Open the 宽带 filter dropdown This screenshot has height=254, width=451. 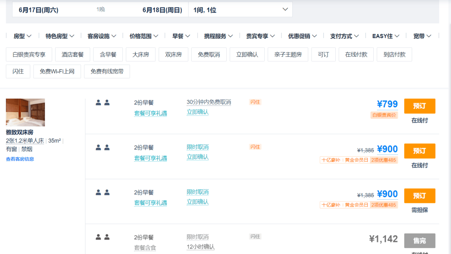pos(422,36)
